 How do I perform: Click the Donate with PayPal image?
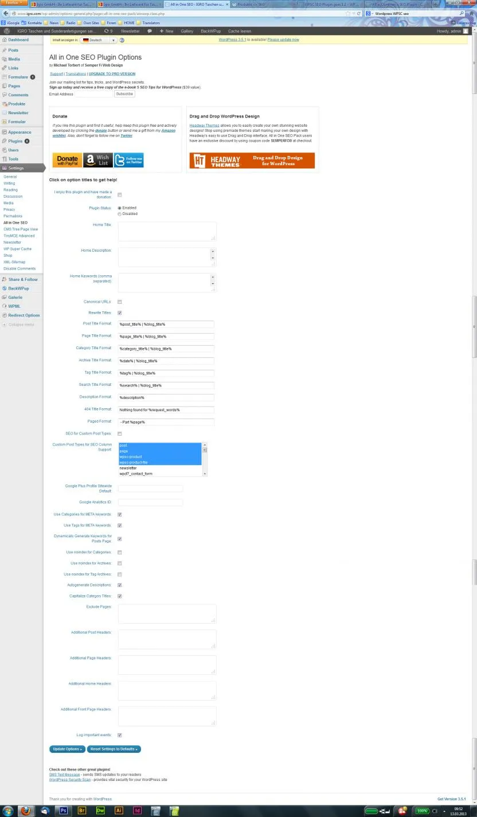(67, 160)
